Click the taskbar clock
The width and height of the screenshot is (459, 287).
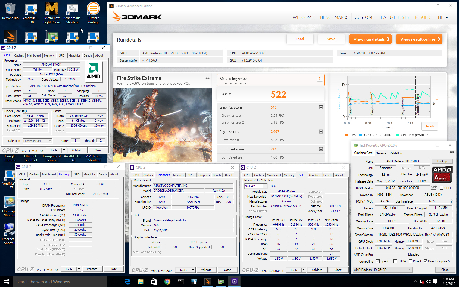[448, 281]
